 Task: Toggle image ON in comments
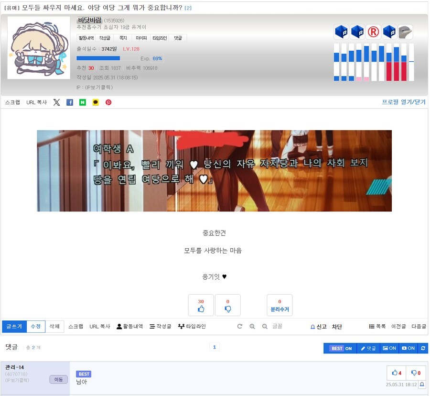[x=389, y=348]
